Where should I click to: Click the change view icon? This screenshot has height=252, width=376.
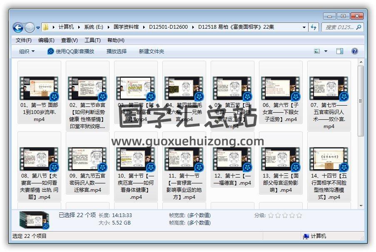tap(317, 51)
